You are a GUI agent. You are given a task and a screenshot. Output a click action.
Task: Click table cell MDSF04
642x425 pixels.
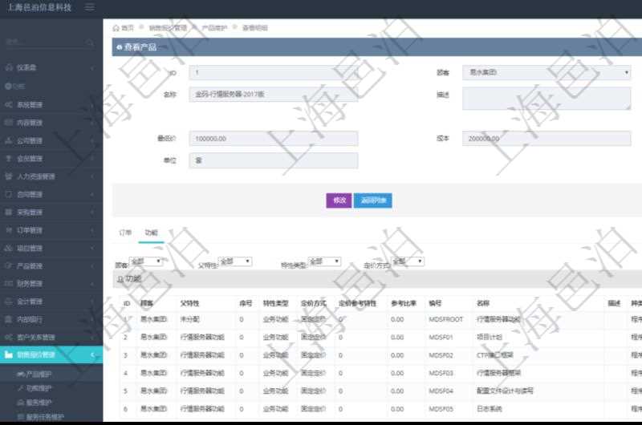(x=441, y=391)
